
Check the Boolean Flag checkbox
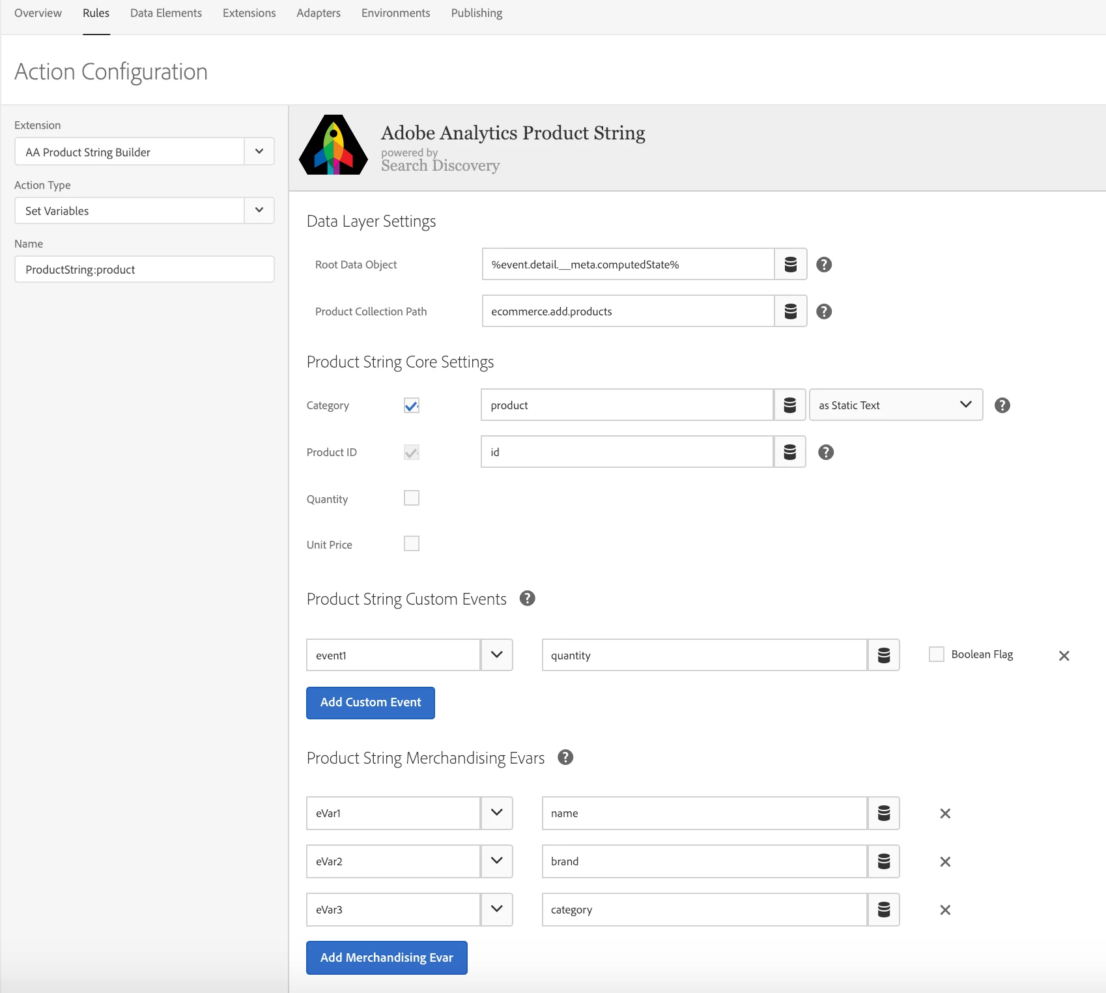937,654
